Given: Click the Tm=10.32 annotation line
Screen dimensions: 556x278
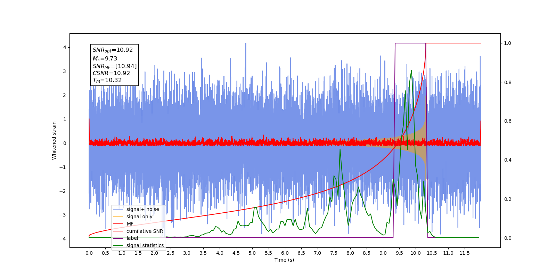Looking at the screenshot, I should coord(107,80).
